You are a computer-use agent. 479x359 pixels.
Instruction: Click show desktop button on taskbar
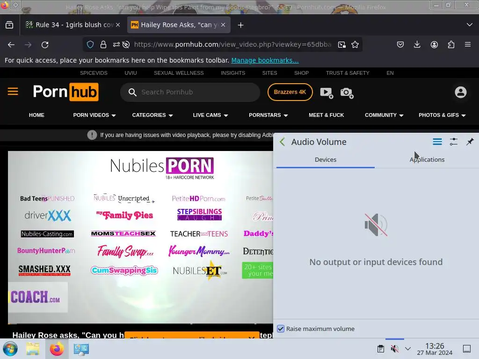tap(466, 349)
